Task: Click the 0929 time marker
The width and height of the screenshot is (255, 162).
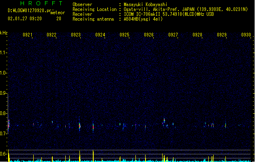Action: pyautogui.click(x=222, y=35)
